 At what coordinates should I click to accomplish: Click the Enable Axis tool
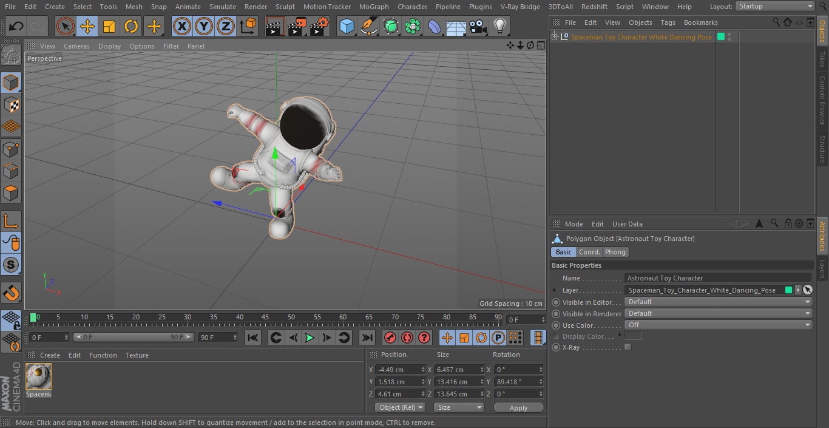11,221
